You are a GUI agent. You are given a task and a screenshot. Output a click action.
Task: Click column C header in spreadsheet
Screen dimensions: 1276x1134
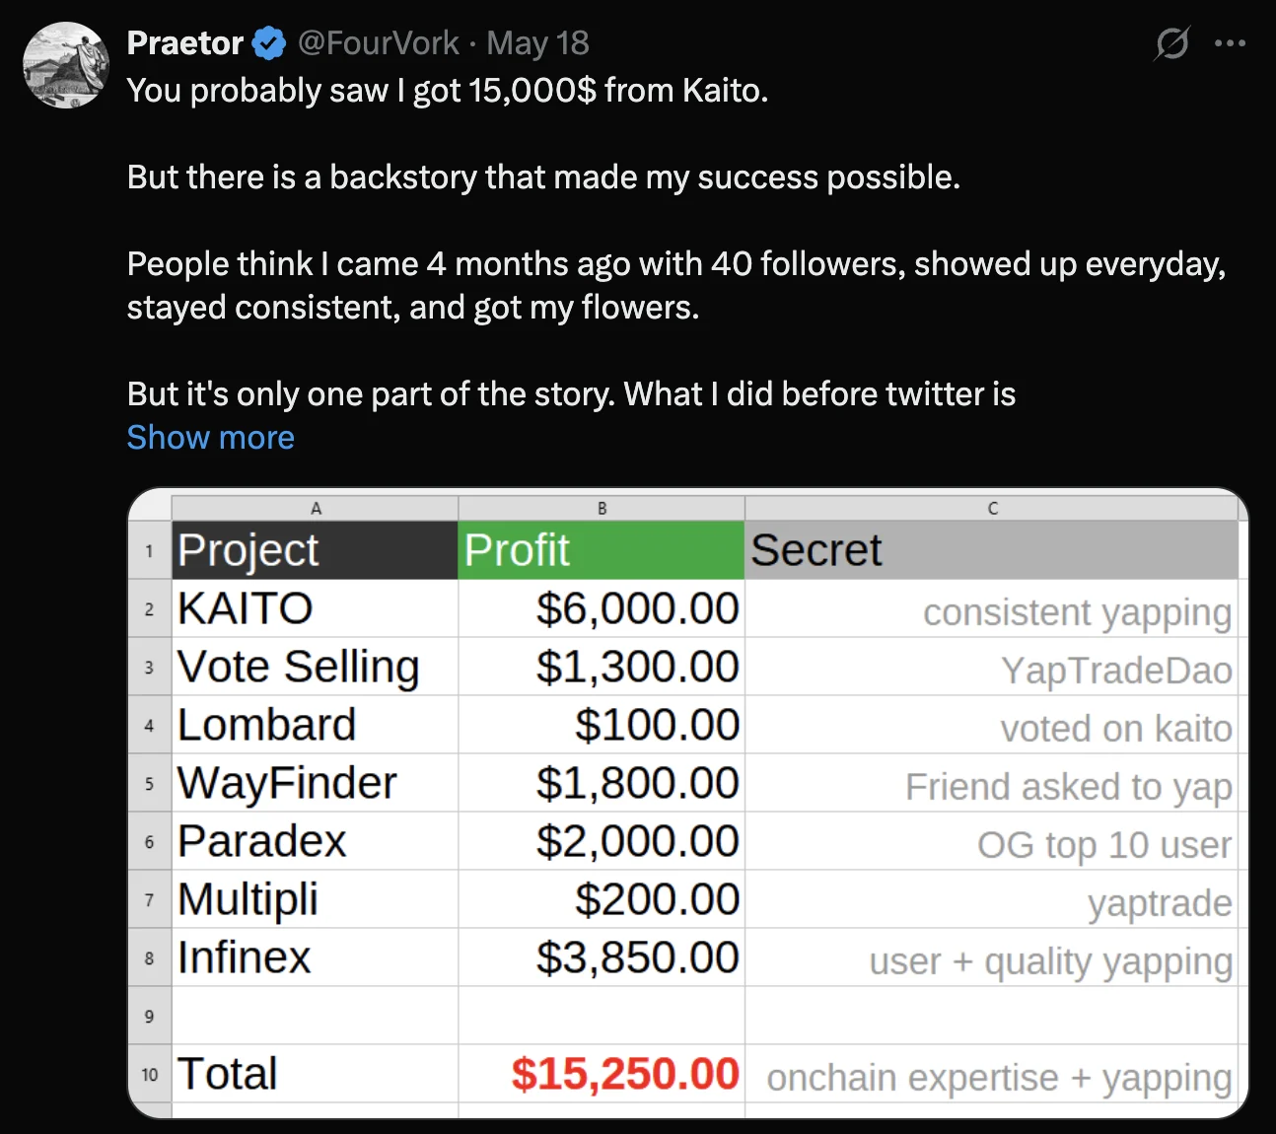(x=992, y=508)
